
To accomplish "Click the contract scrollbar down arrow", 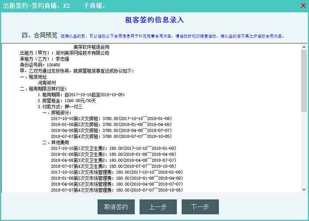I will 304,189.
